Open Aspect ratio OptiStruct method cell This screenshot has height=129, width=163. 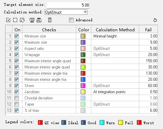[x=115, y=49]
